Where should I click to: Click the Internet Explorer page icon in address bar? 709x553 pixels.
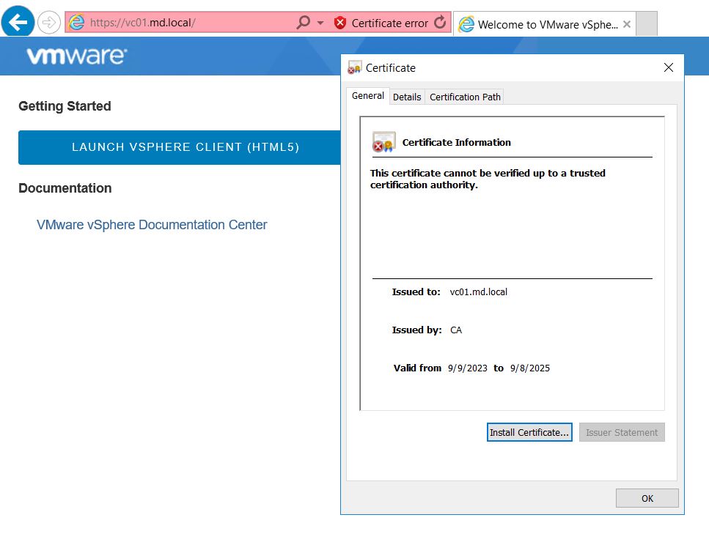coord(76,22)
